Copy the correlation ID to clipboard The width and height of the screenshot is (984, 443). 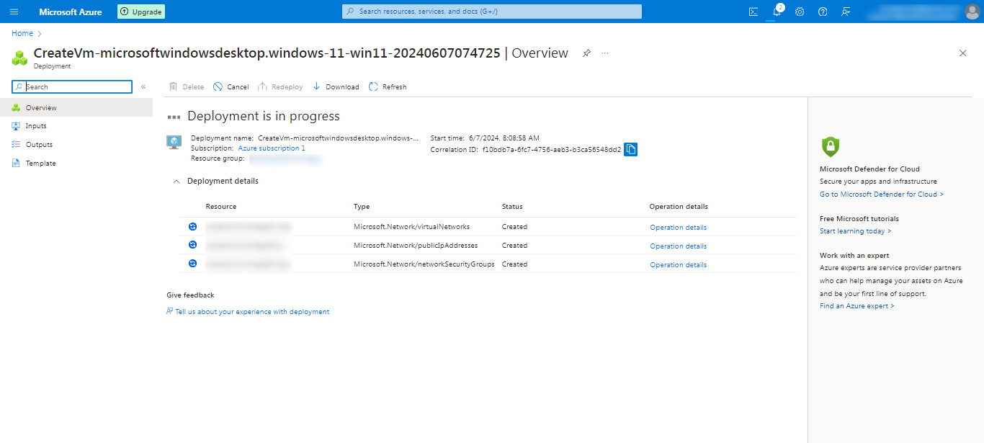[630, 149]
